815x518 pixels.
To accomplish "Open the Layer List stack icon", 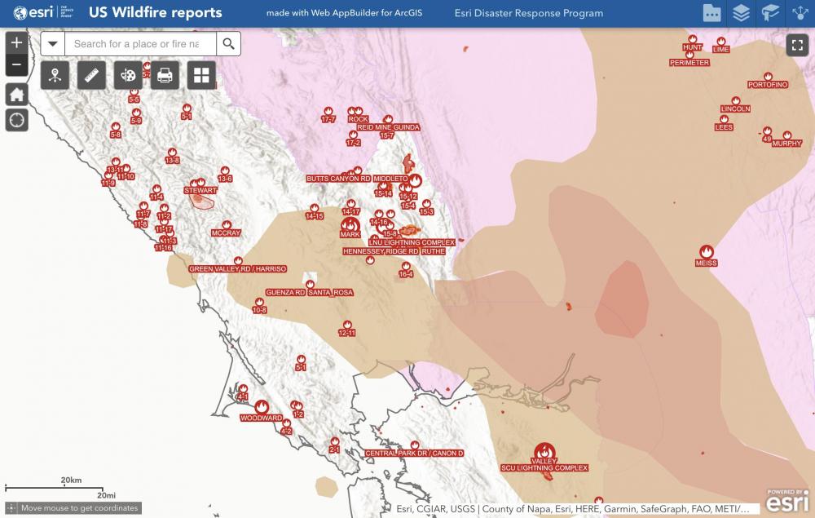I will [x=740, y=13].
